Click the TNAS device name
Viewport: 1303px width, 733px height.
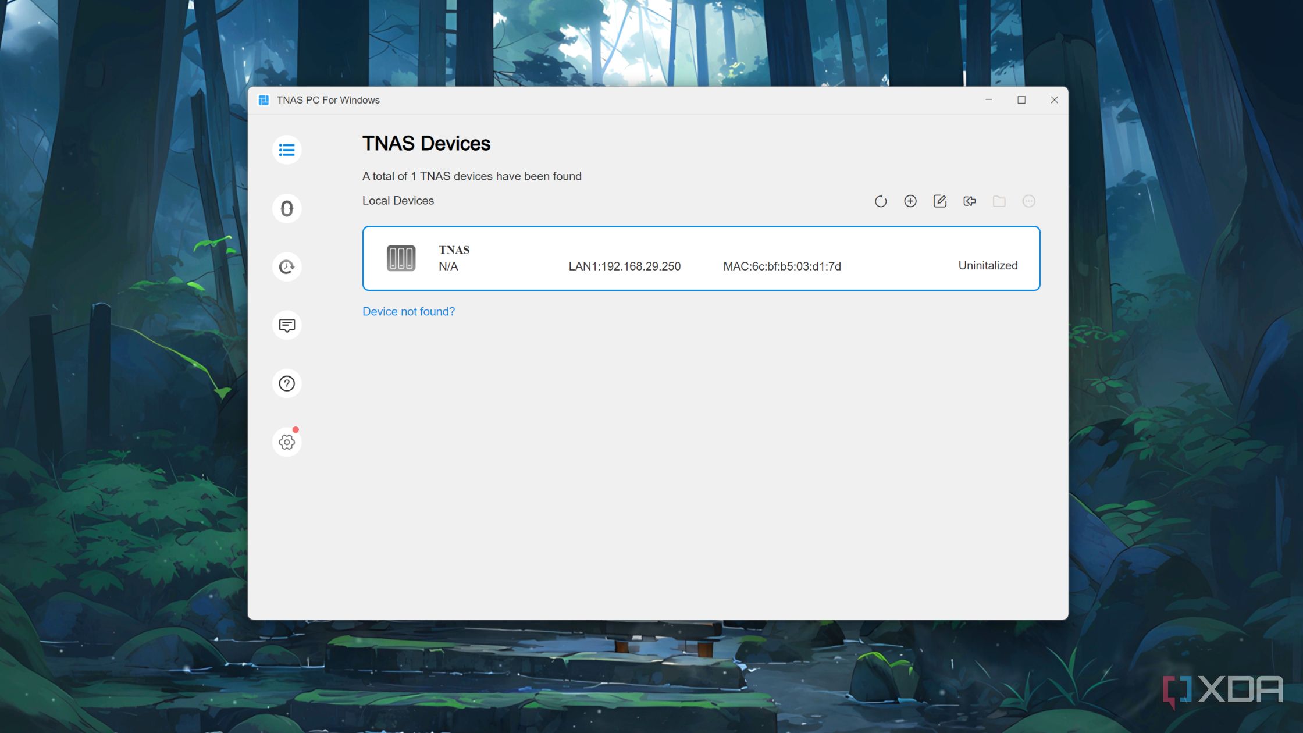[454, 250]
